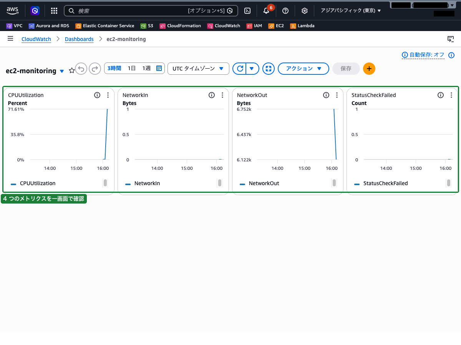
Task: Select the 1日 time range
Action: (x=132, y=68)
